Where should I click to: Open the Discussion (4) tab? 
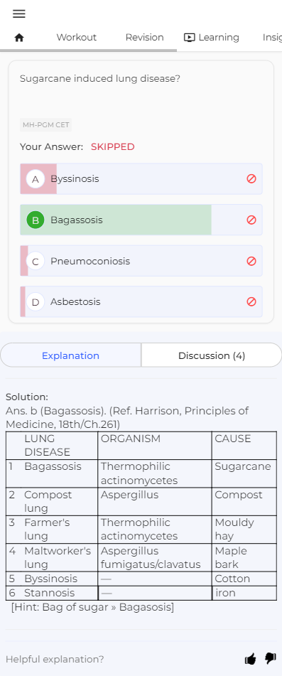[212, 355]
